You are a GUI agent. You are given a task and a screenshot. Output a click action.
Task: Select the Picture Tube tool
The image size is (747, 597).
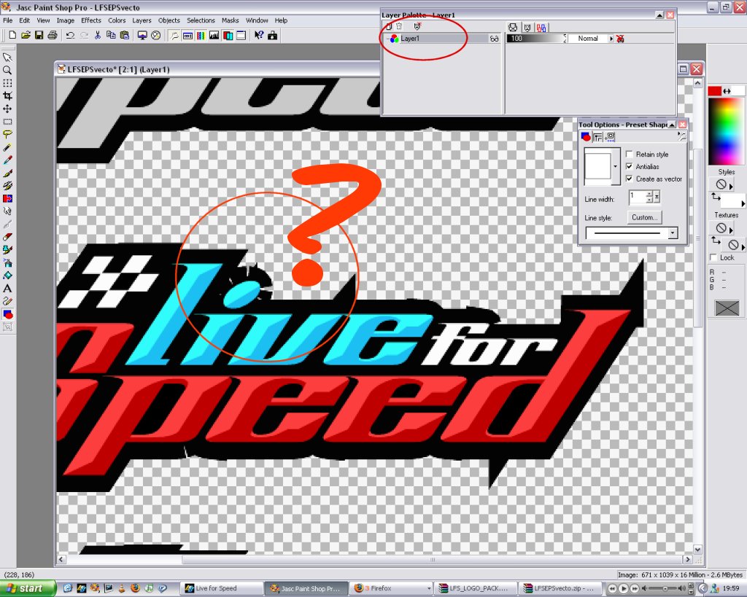[x=7, y=250]
